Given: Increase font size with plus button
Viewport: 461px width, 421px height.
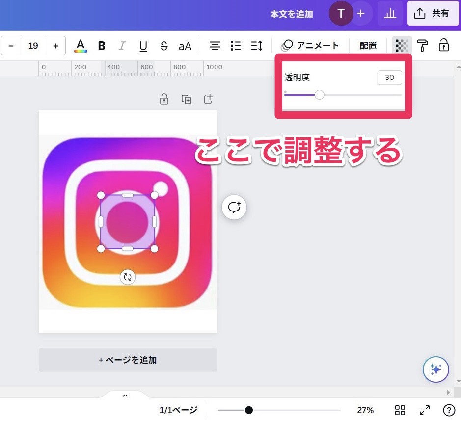Looking at the screenshot, I should [55, 46].
